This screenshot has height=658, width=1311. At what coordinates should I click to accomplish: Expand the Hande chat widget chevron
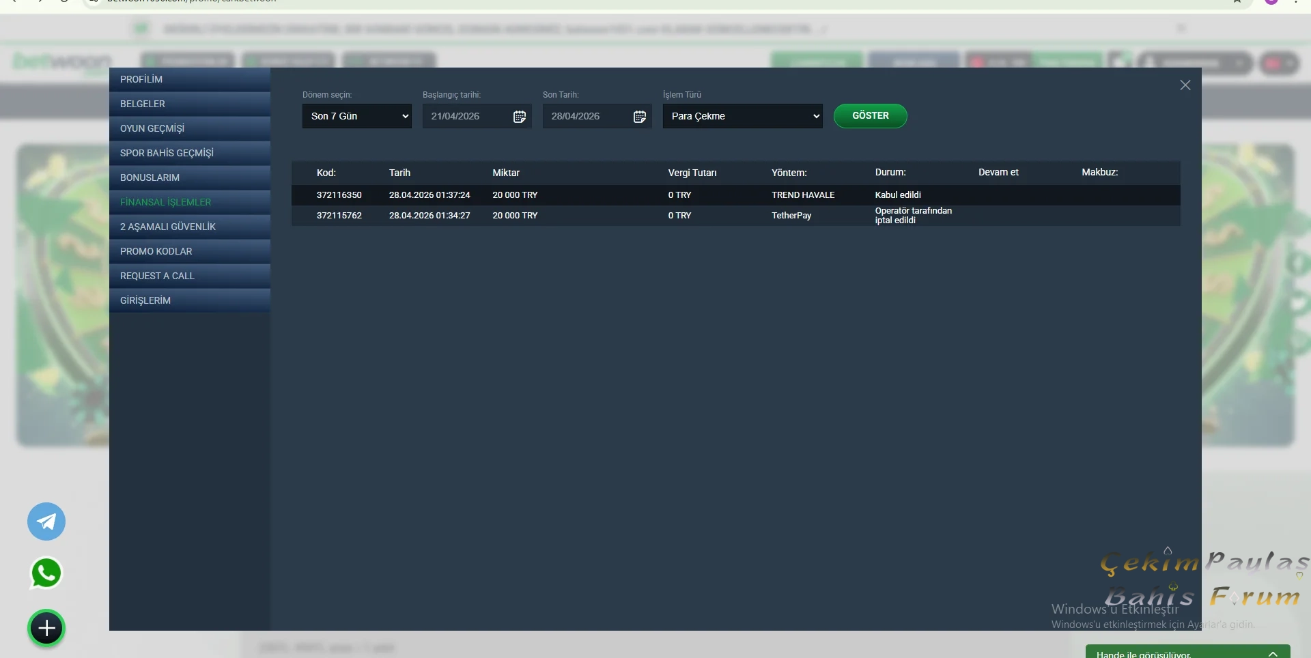1273,653
